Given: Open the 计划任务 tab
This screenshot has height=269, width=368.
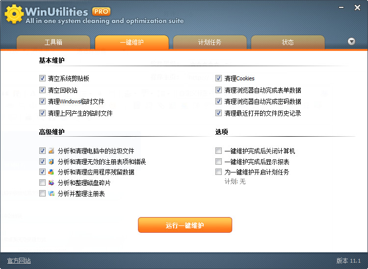Looking at the screenshot, I should pos(210,43).
